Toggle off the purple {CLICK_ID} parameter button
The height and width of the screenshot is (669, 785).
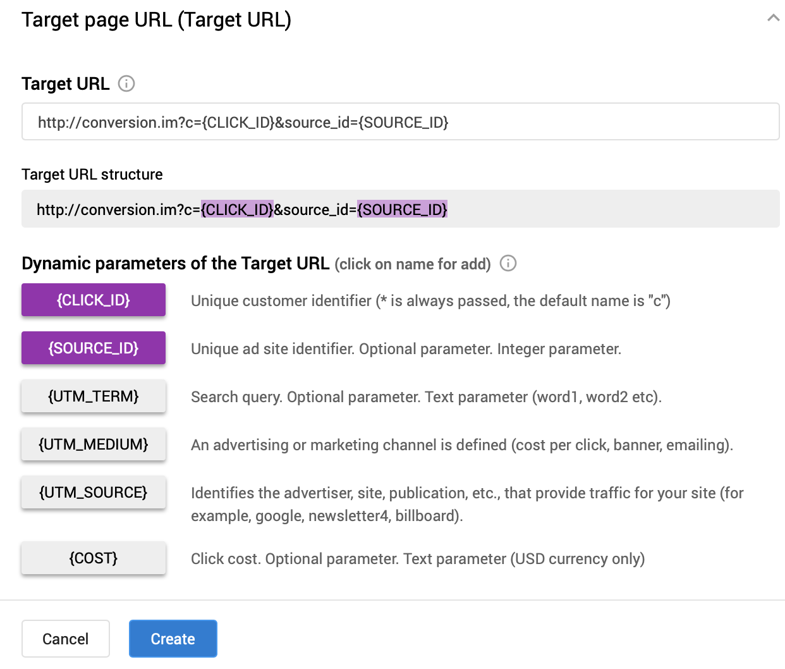pyautogui.click(x=94, y=300)
